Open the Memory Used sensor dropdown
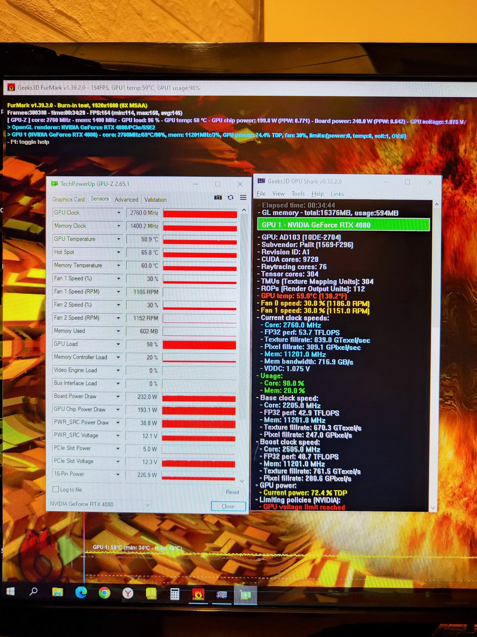 pyautogui.click(x=118, y=331)
